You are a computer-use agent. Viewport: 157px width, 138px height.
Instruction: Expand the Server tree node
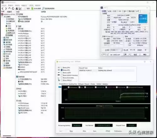coord(3,42)
